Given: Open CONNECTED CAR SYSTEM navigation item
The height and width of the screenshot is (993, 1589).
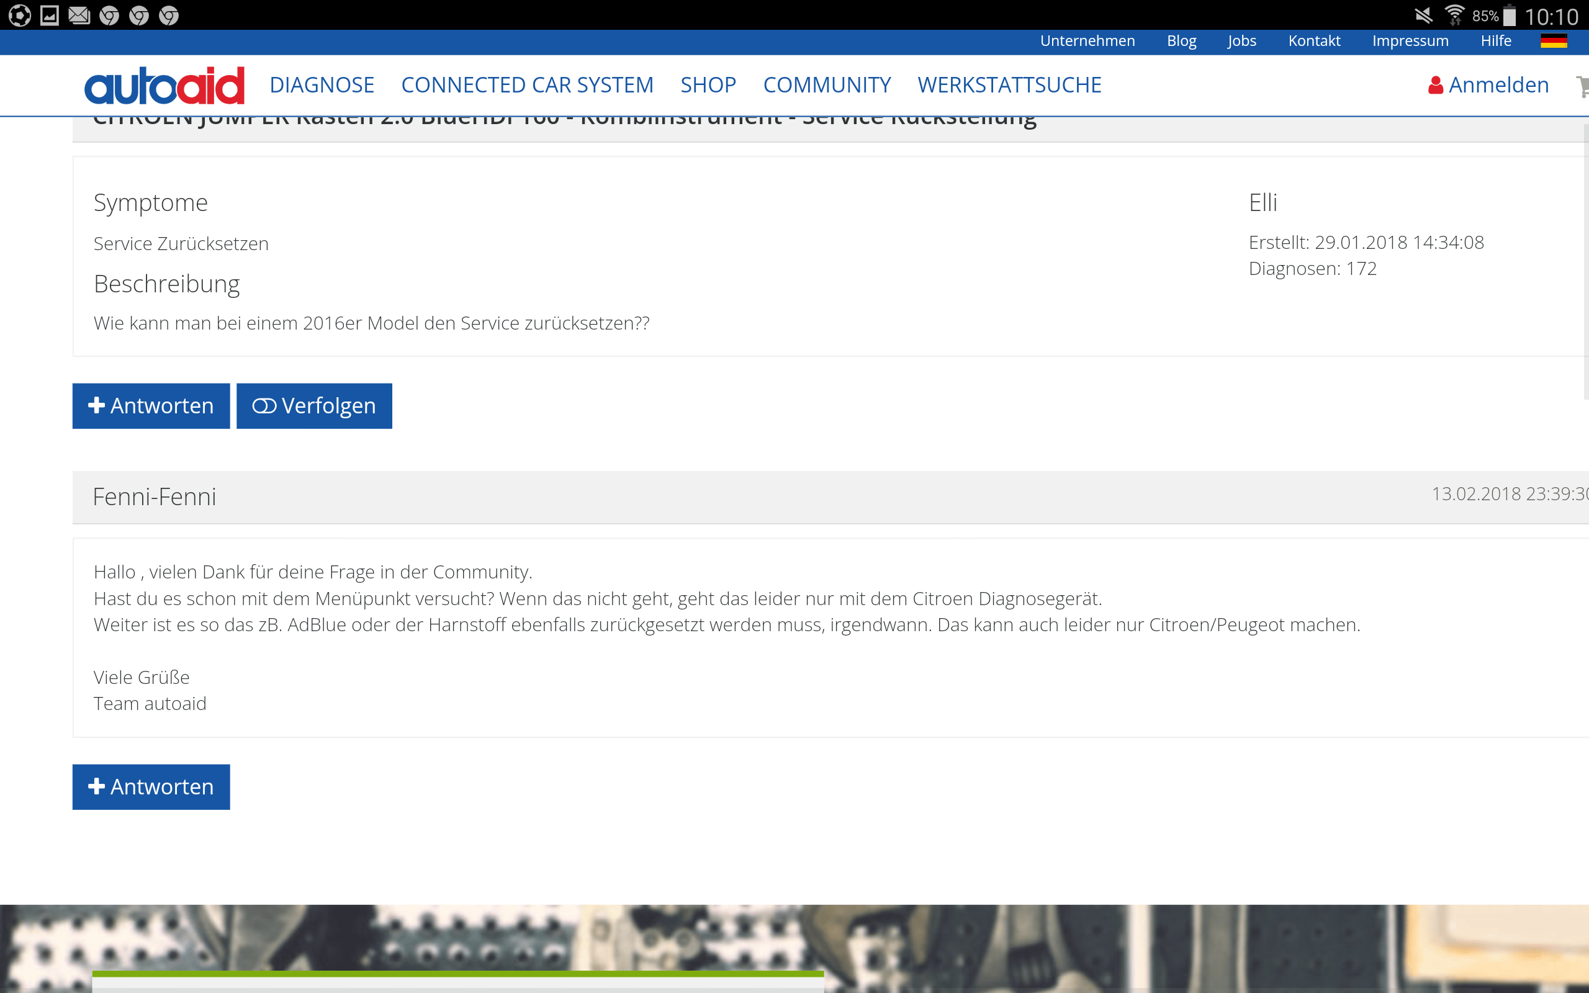Looking at the screenshot, I should coord(527,86).
